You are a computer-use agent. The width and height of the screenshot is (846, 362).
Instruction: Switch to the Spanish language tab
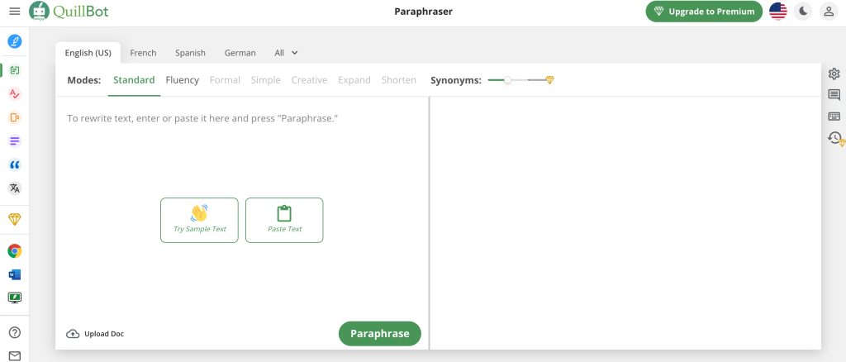191,53
